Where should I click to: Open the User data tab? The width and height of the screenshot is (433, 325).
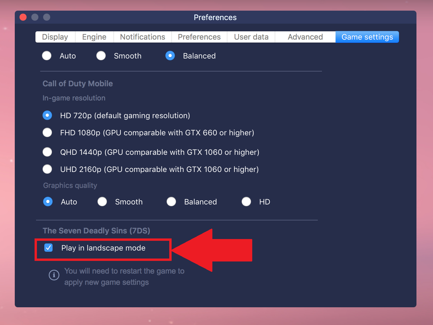[x=251, y=37]
